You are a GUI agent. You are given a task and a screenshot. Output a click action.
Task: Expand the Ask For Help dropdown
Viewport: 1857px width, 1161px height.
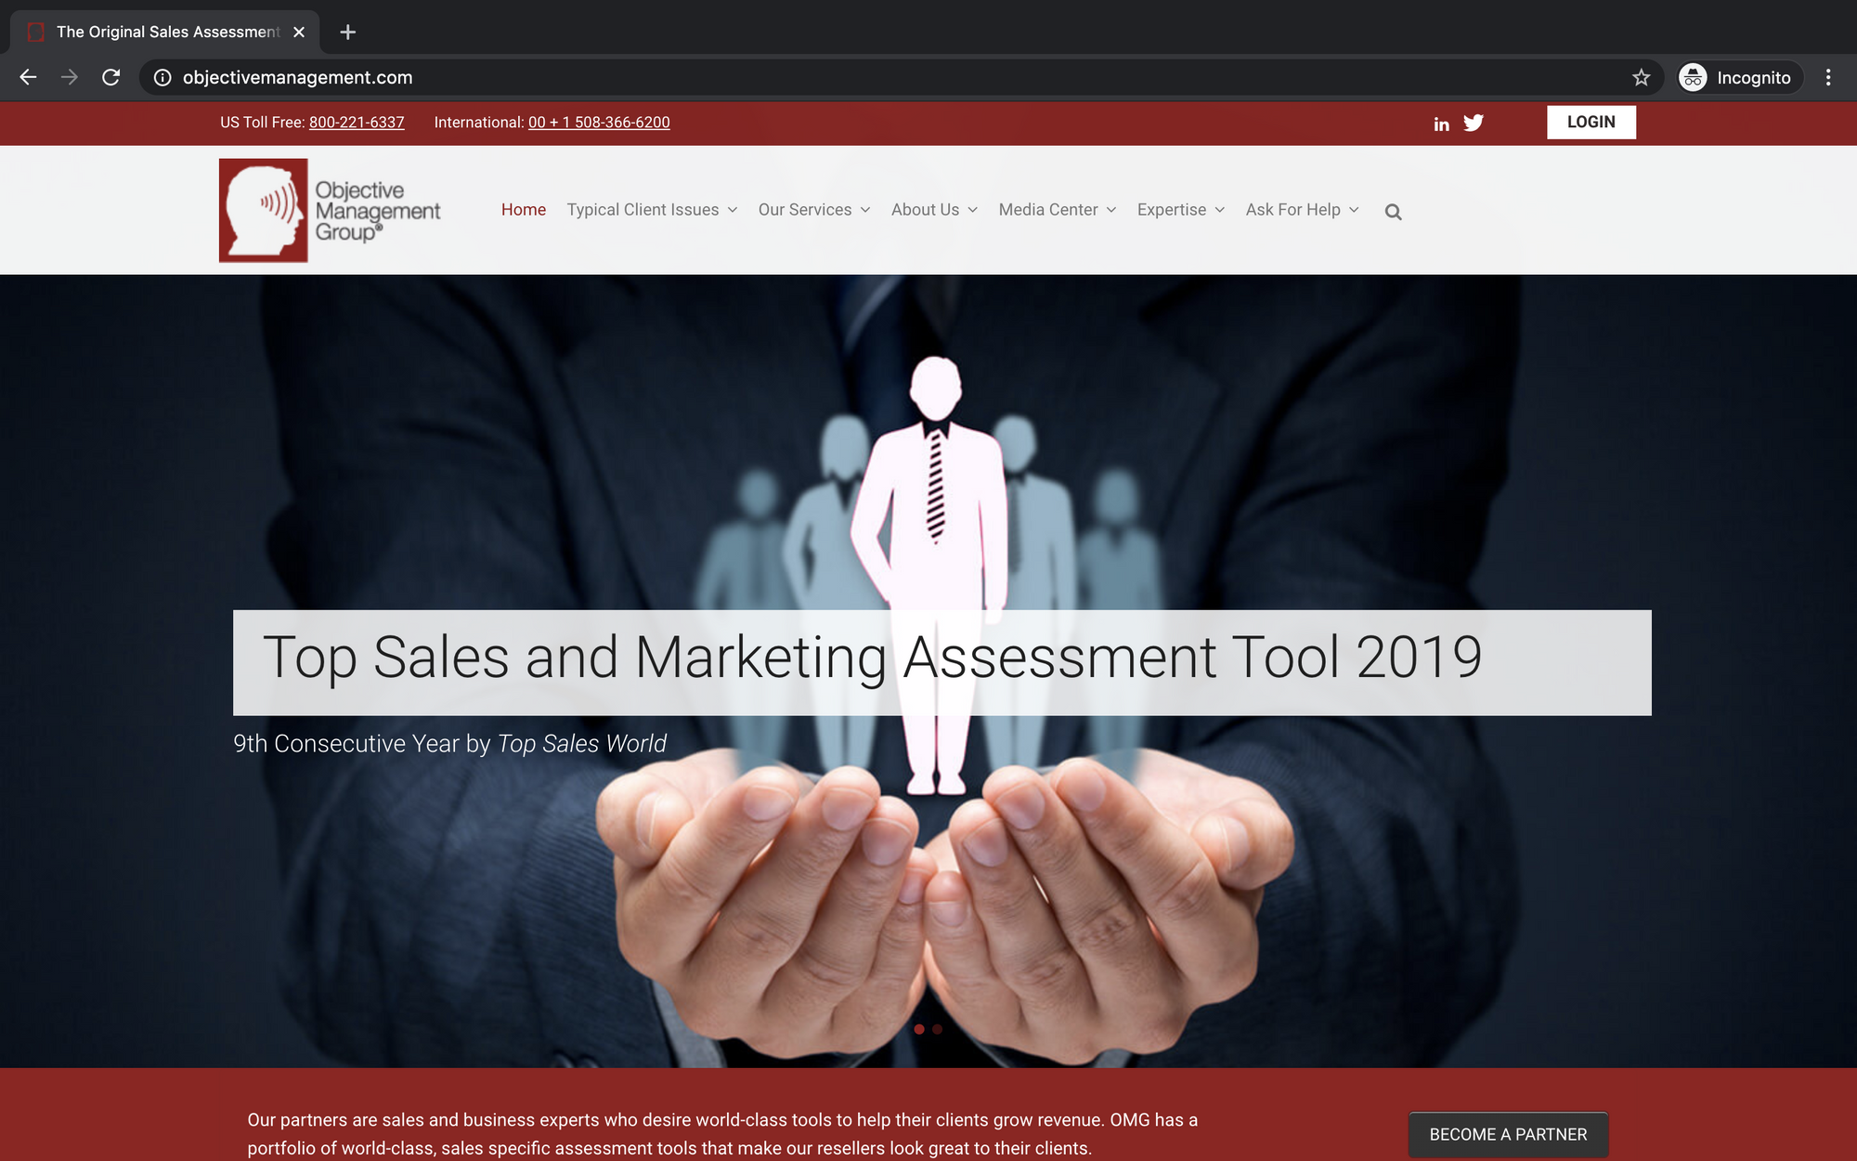click(1302, 210)
